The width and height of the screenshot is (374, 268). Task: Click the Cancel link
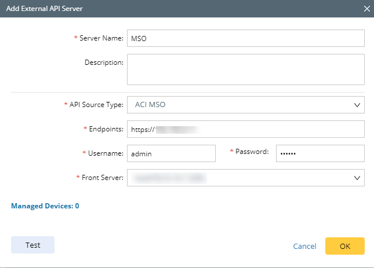pyautogui.click(x=304, y=246)
